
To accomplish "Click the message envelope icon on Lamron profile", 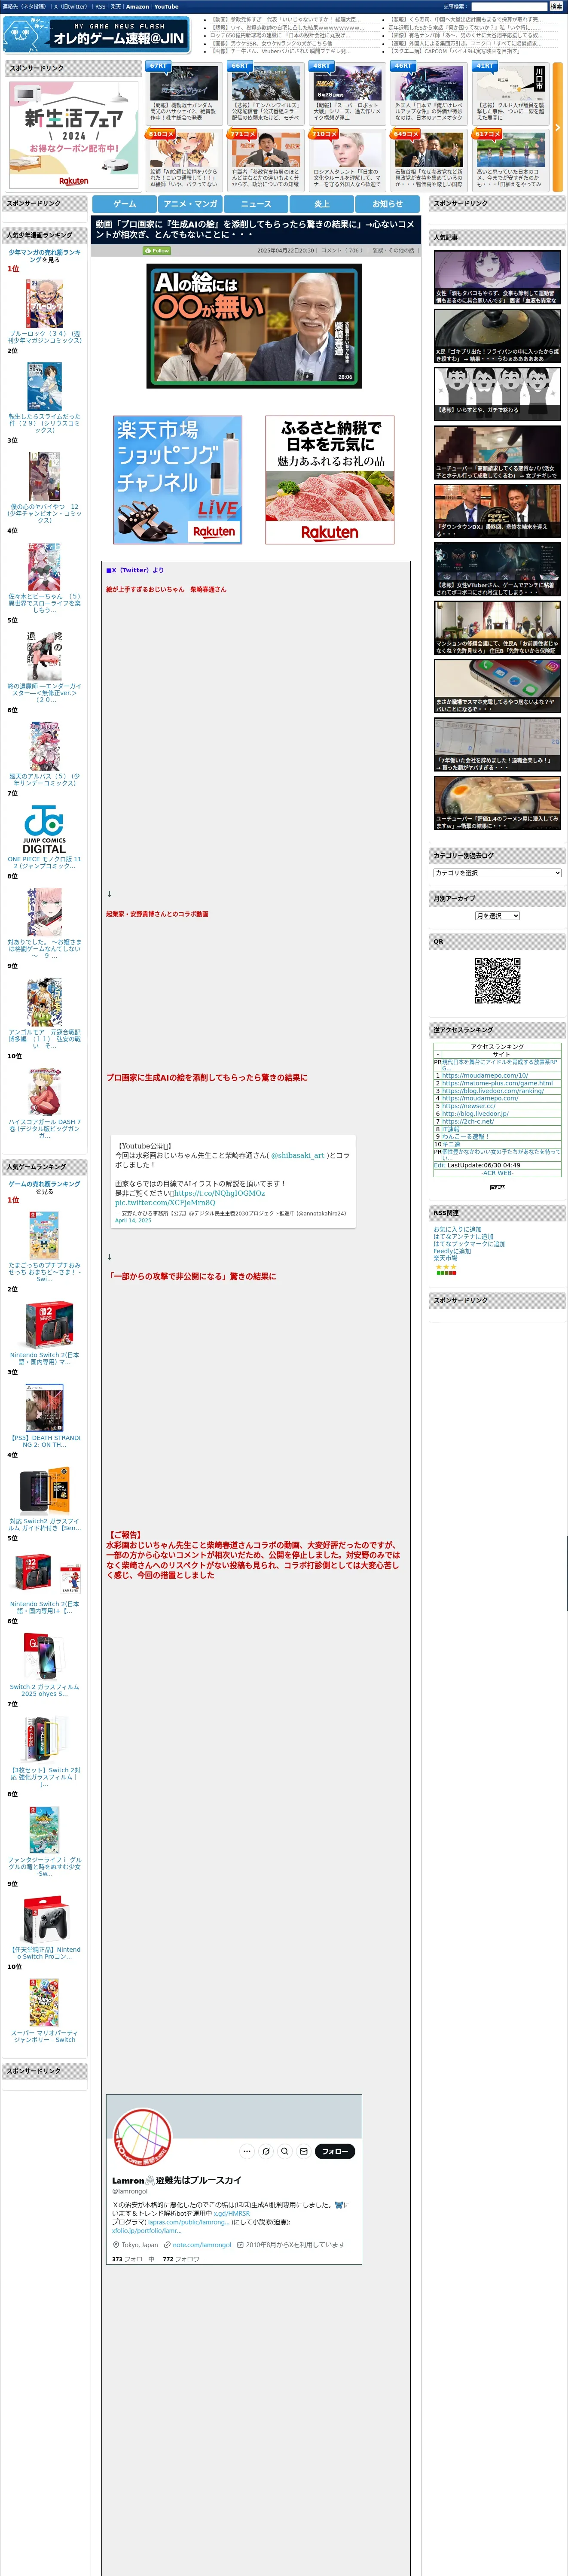I will [304, 2151].
